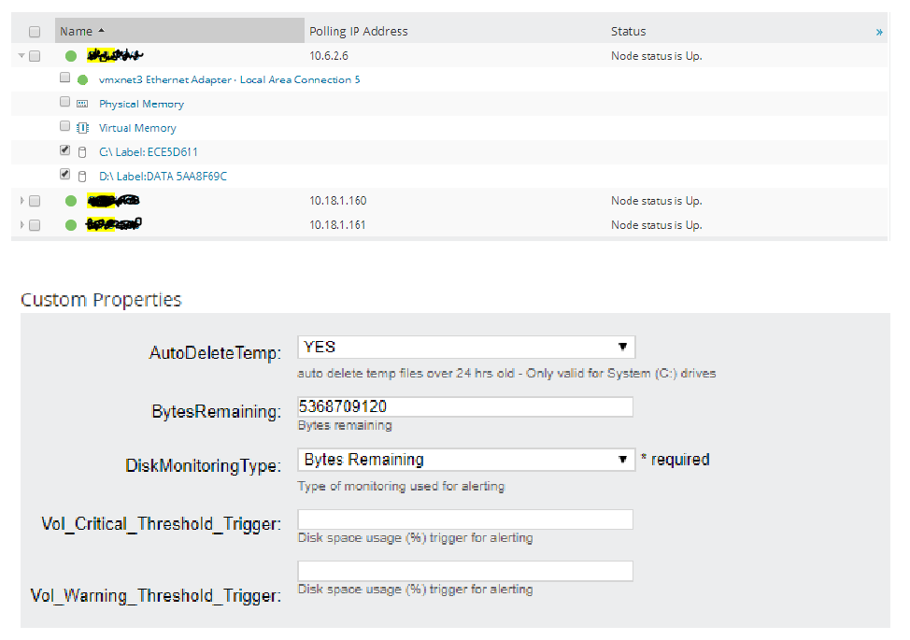Check the Physical Memory checkbox
Screen dimensions: 910x640
[65, 102]
